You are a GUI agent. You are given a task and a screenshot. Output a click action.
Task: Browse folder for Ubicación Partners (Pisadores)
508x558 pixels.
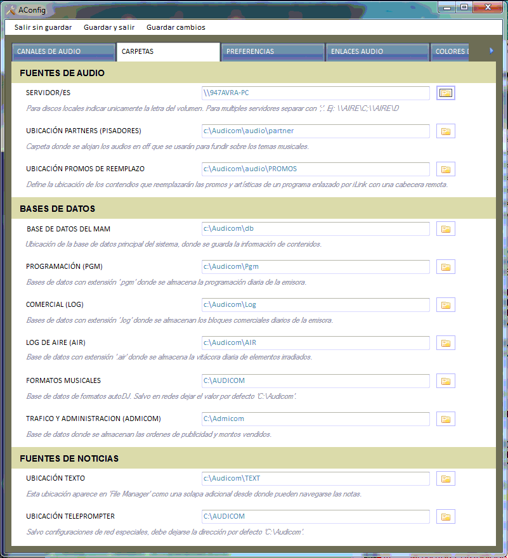tap(445, 131)
